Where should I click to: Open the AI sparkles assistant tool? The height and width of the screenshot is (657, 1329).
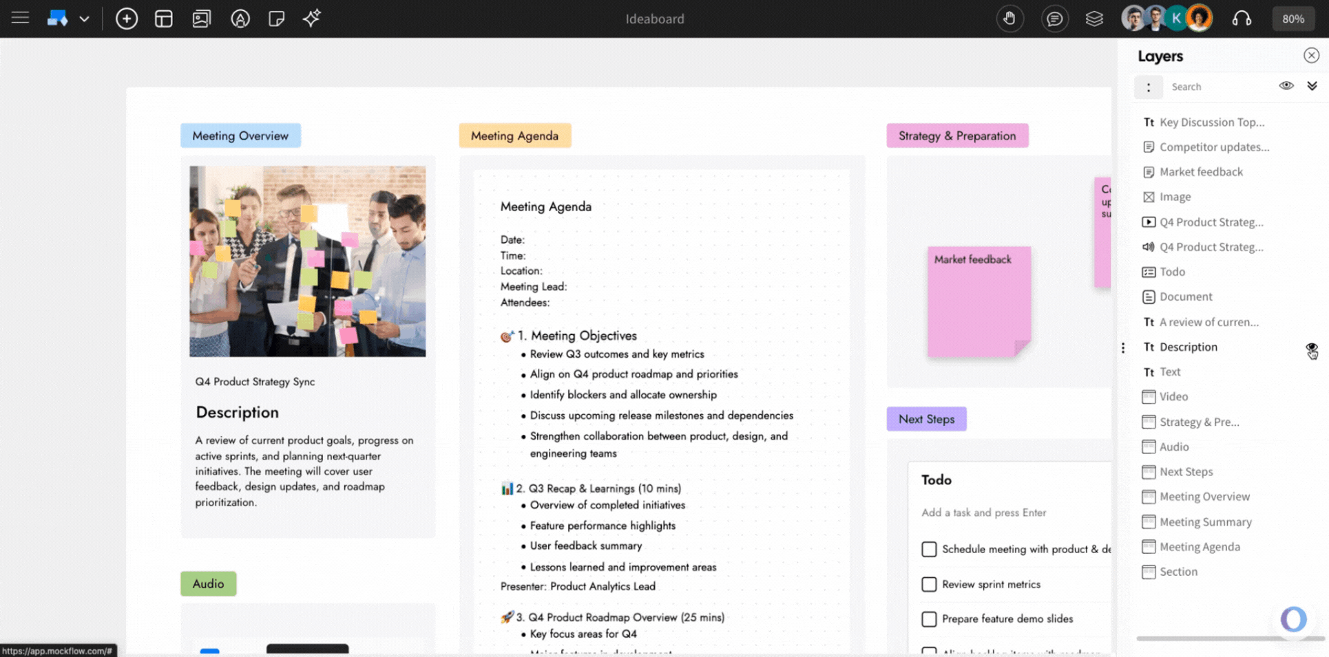(x=312, y=19)
